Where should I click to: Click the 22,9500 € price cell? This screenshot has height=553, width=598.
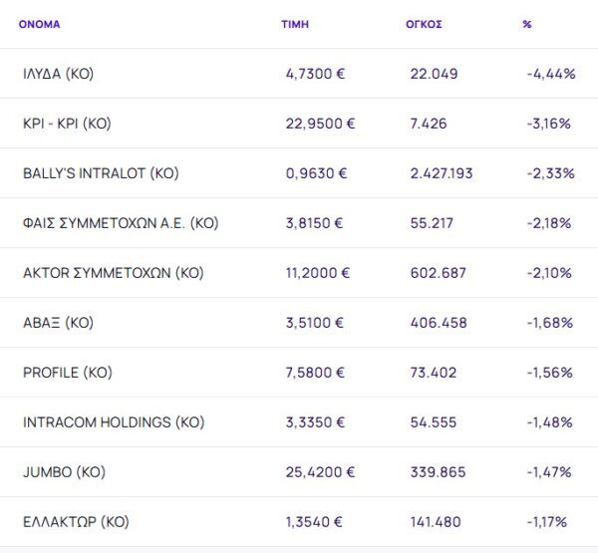click(x=320, y=124)
